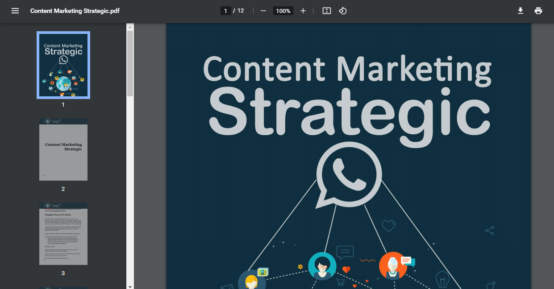Click the document title Content Marketing Strategic.pdf
The image size is (554, 289).
click(x=75, y=11)
